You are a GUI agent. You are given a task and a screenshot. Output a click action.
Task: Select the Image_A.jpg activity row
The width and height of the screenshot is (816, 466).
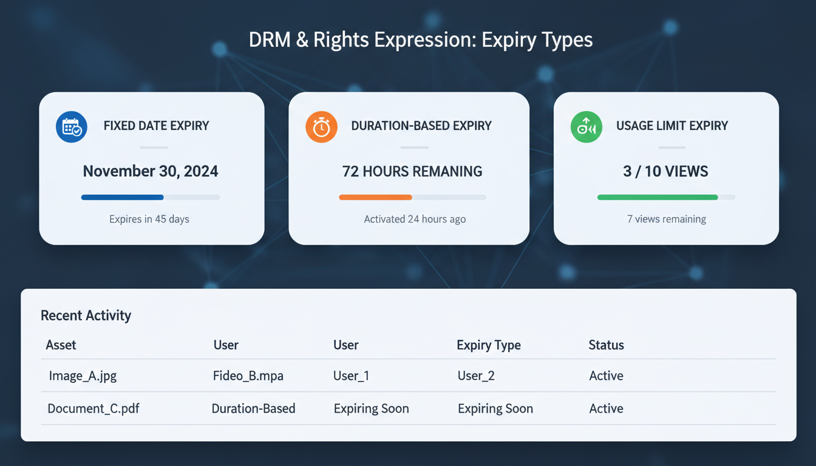tap(83, 376)
